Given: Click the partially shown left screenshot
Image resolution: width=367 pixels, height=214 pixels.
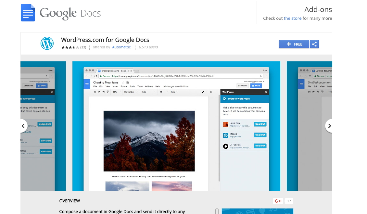Looking at the screenshot, I should tap(43, 126).
